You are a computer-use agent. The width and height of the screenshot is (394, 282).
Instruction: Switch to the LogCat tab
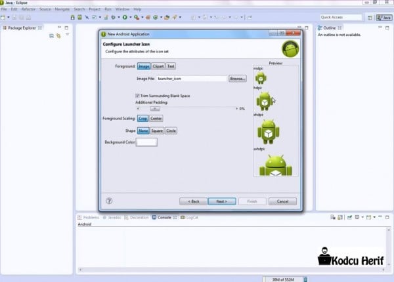[190, 217]
